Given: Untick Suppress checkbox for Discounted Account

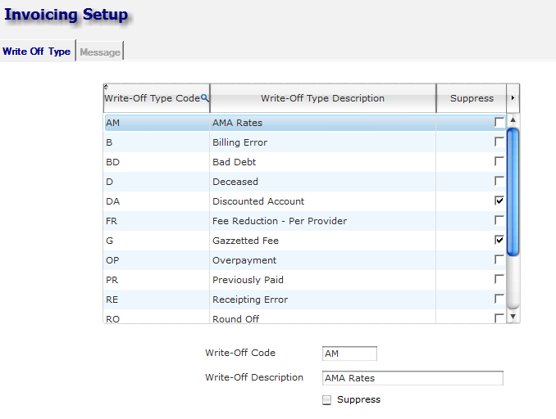Looking at the screenshot, I should coord(499,200).
